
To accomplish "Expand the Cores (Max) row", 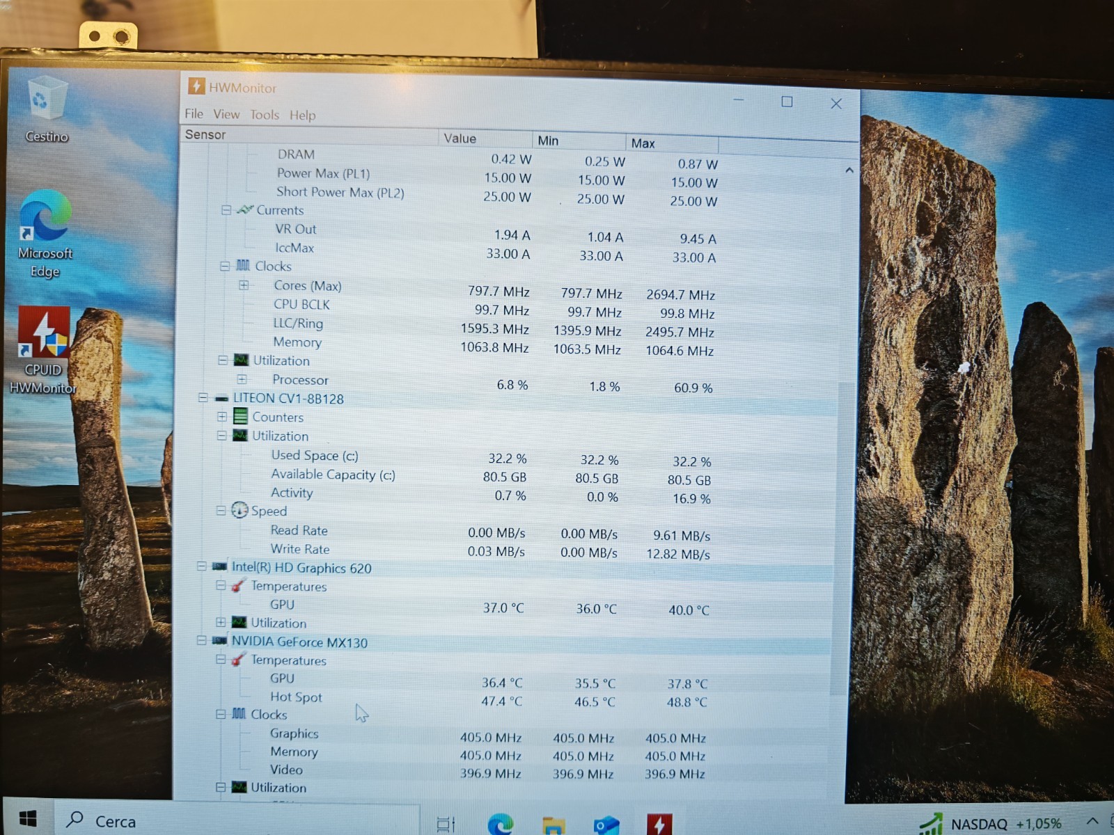I will 244,285.
